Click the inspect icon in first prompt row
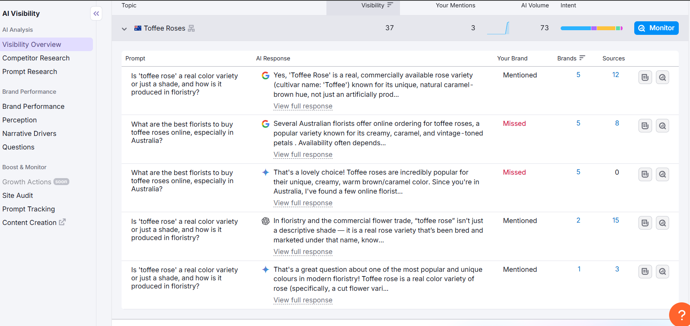690x326 pixels. (663, 77)
